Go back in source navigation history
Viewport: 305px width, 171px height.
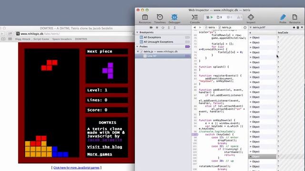click(x=194, y=28)
